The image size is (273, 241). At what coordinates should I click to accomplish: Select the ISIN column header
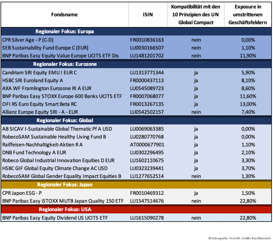pyautogui.click(x=148, y=15)
